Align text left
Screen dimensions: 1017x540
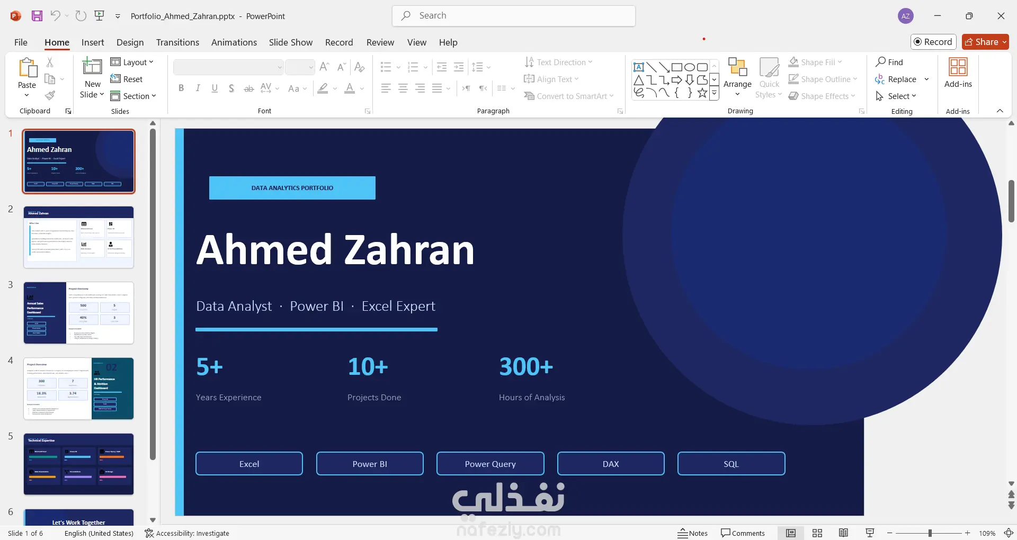[x=386, y=88]
